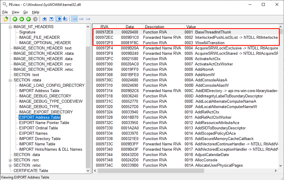This screenshot has width=284, height=180.
Task: Select EXPORT Name Pointer Table in tree
Action: pos(44,123)
